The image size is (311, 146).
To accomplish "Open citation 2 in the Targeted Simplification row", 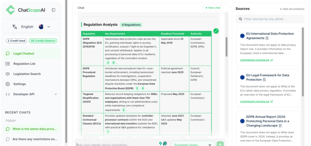I will tap(124, 110).
